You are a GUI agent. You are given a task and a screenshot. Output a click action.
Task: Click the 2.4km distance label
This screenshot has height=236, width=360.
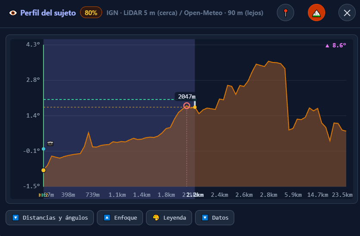(220, 195)
